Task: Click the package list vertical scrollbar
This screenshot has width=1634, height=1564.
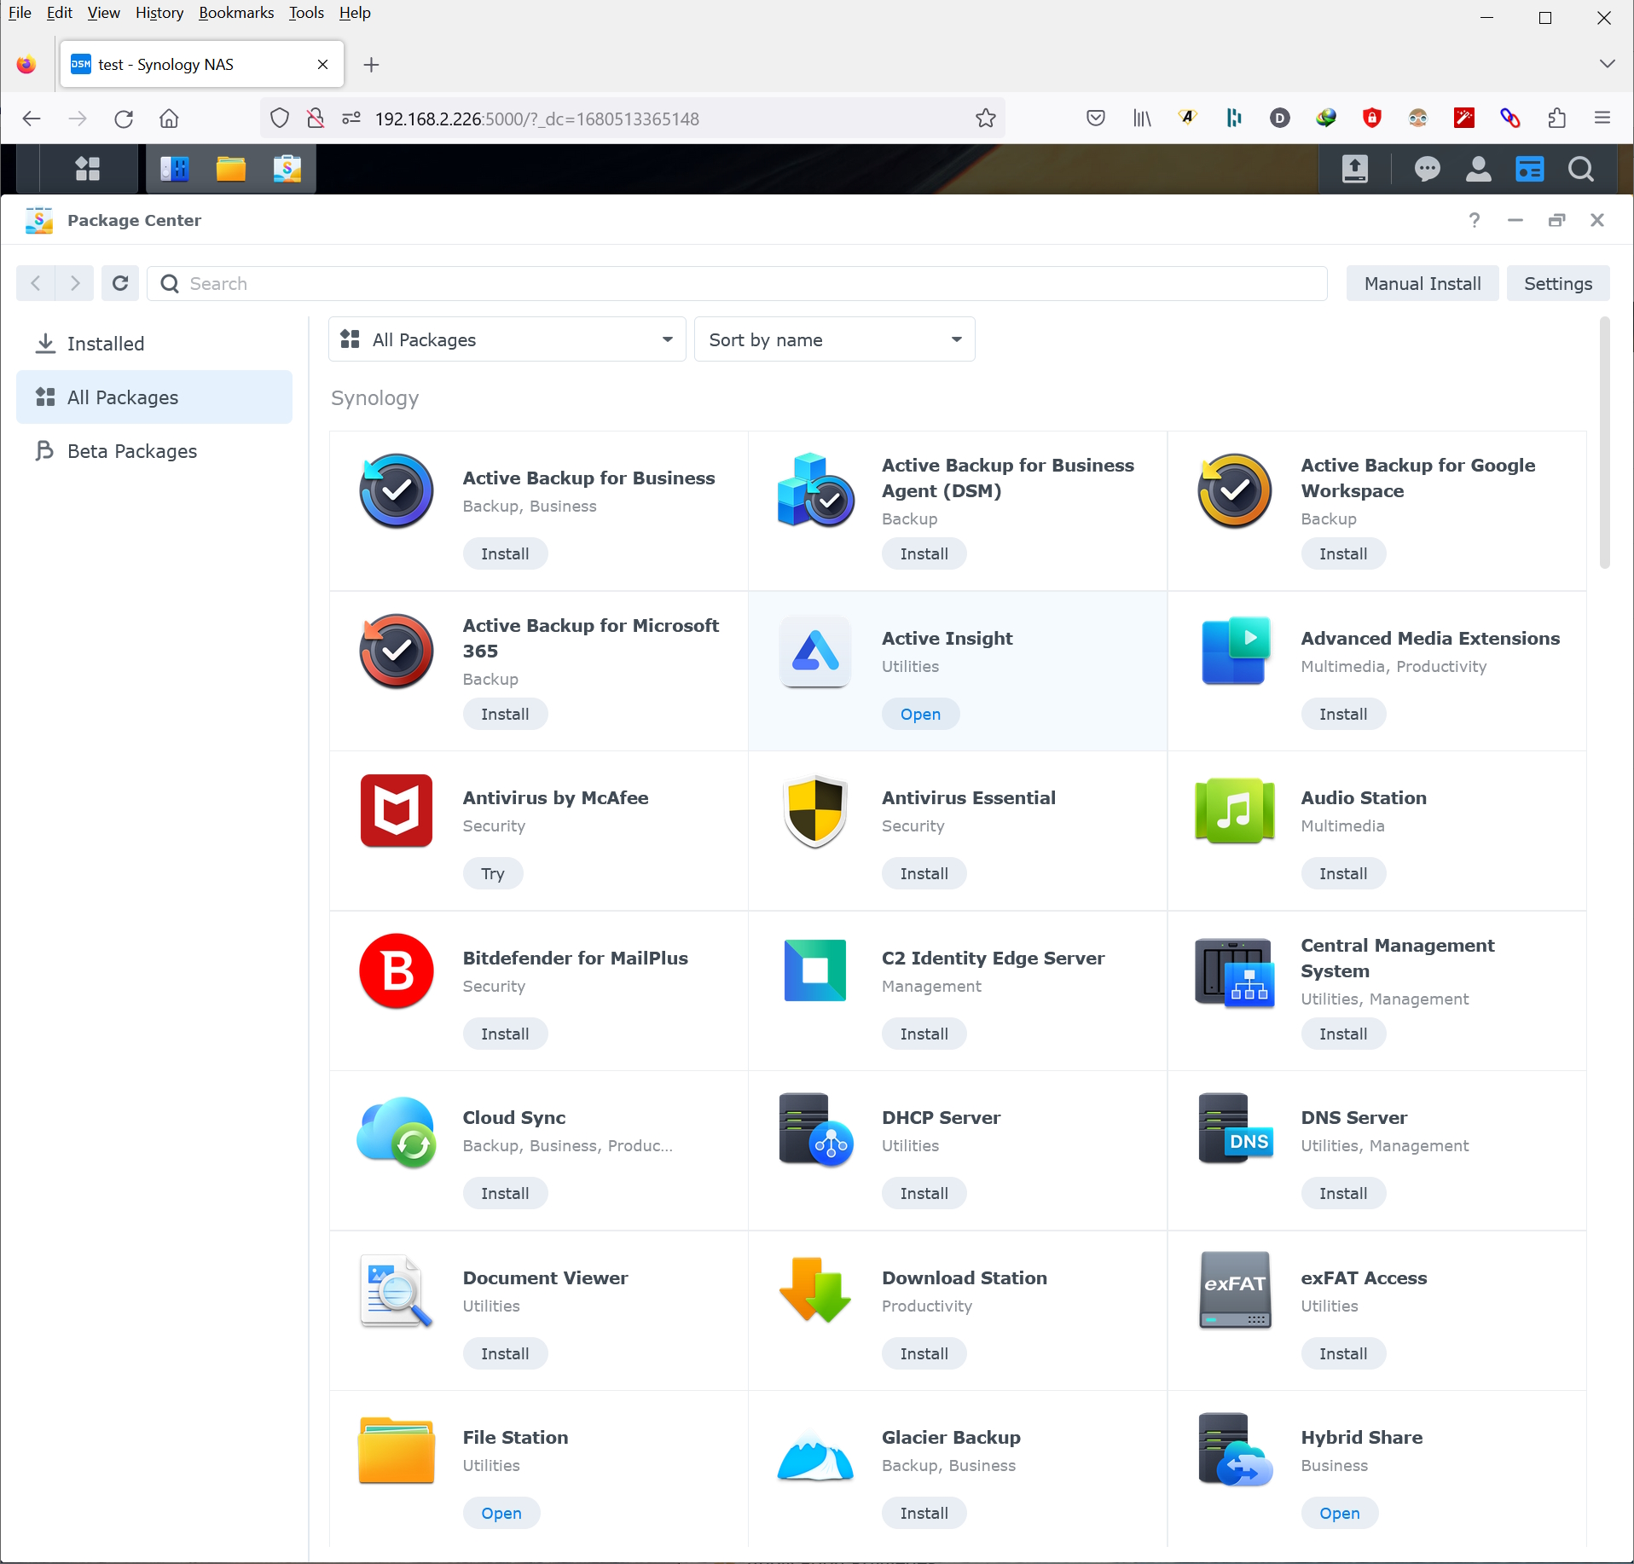Action: point(1604,443)
